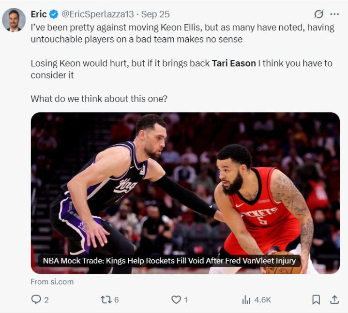348x313 pixels.
Task: Bookmark this post
Action: (316, 299)
